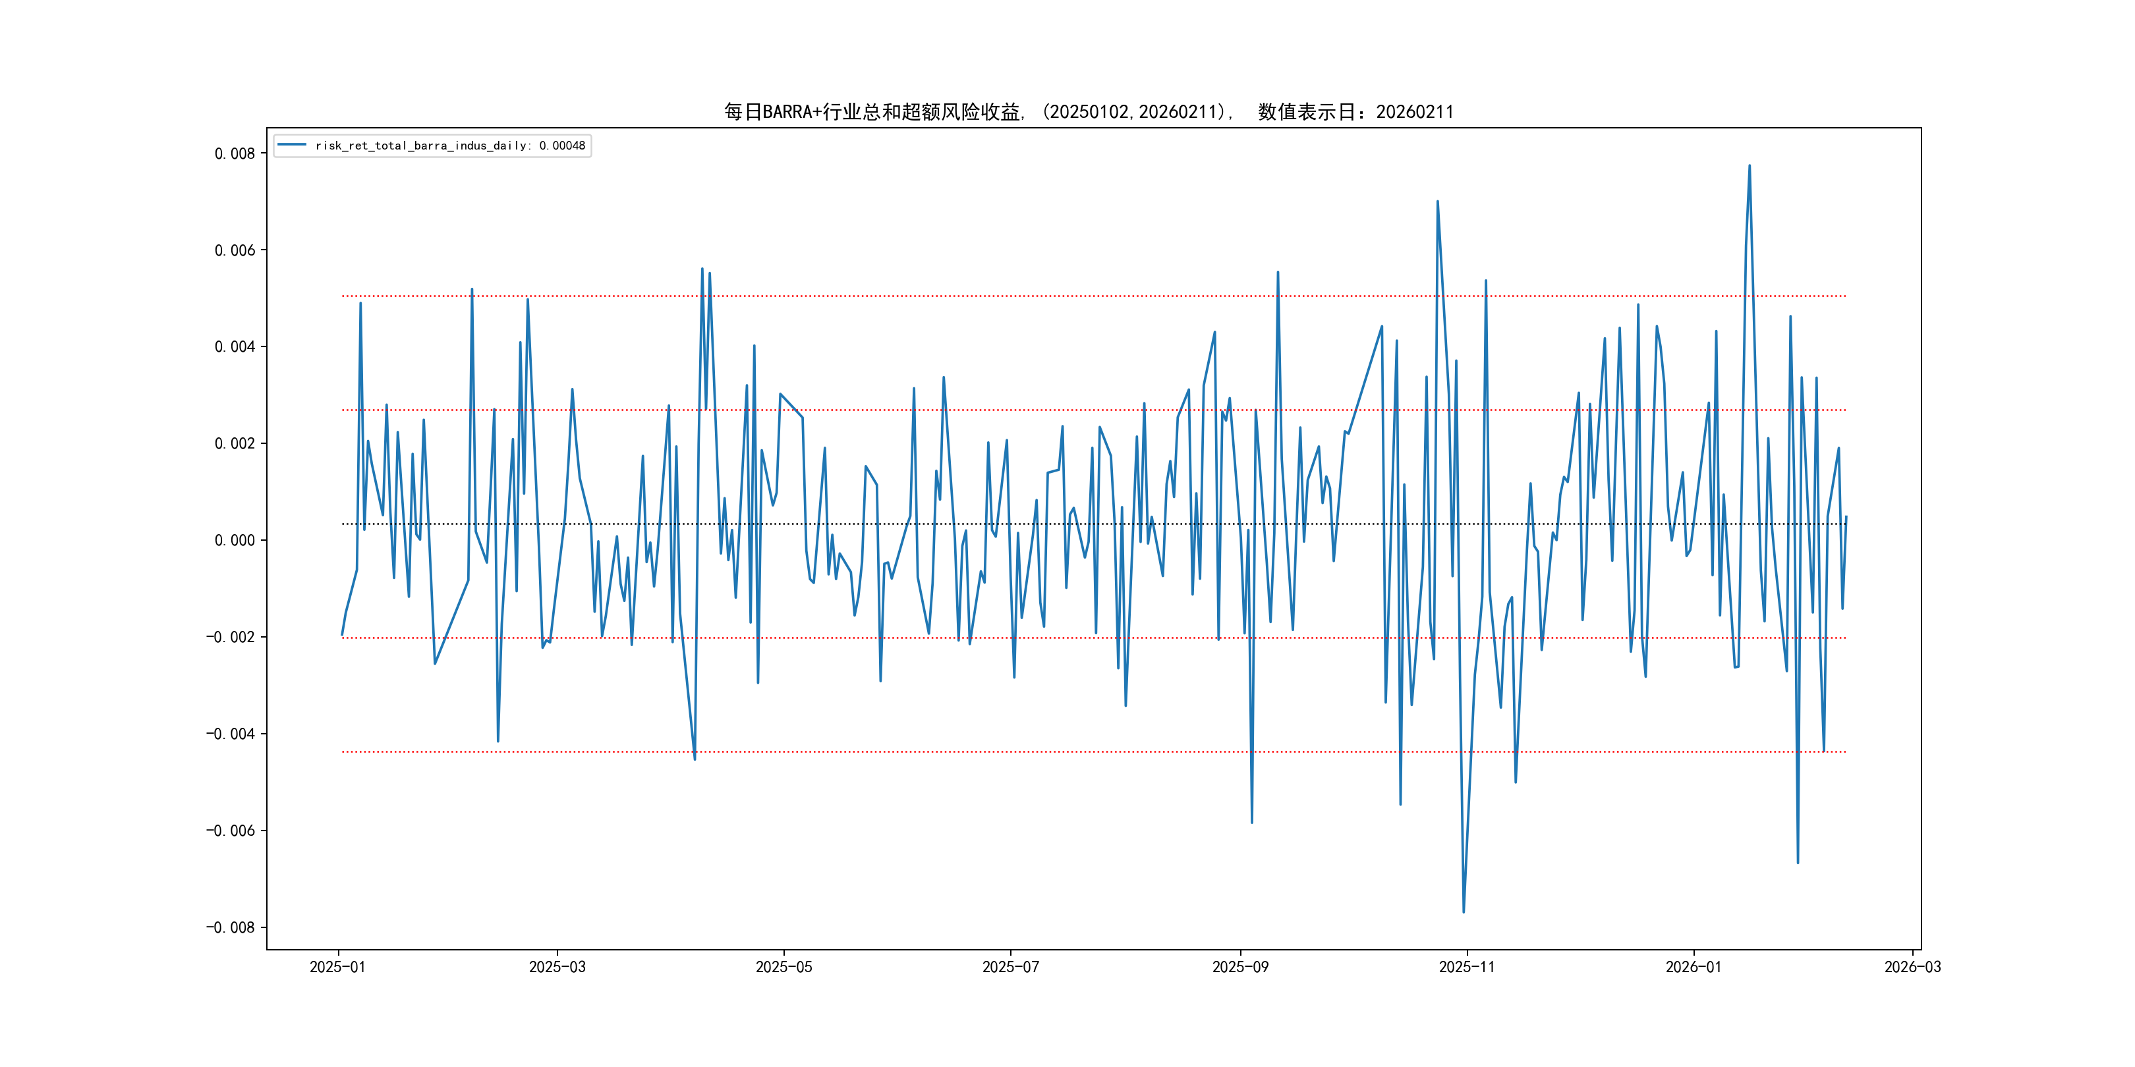Click the 0.000 y-axis tick label
This screenshot has width=2135, height=1067.
click(235, 540)
